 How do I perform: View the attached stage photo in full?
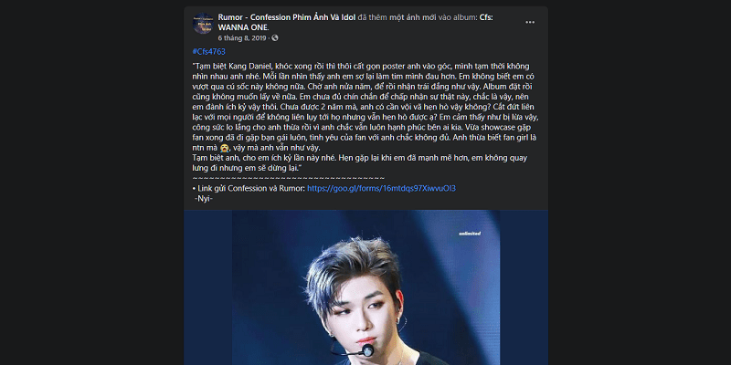pos(366,287)
